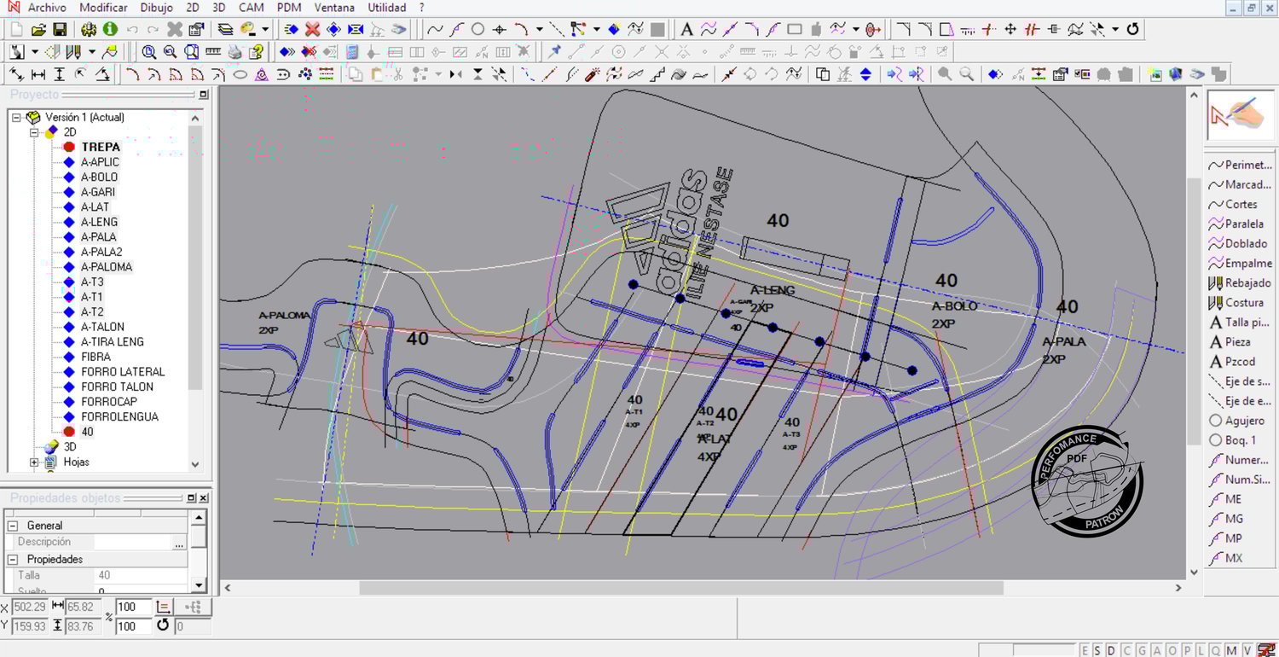
Task: Open the Modificar menu
Action: click(x=103, y=8)
